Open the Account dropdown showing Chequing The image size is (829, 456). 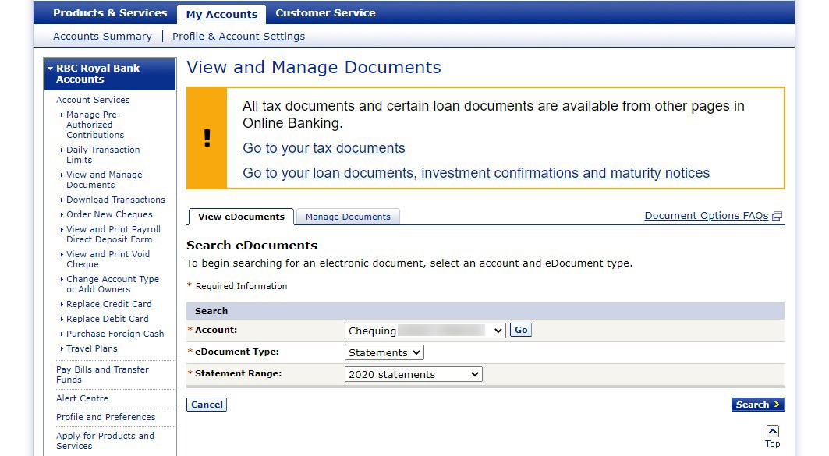click(425, 331)
